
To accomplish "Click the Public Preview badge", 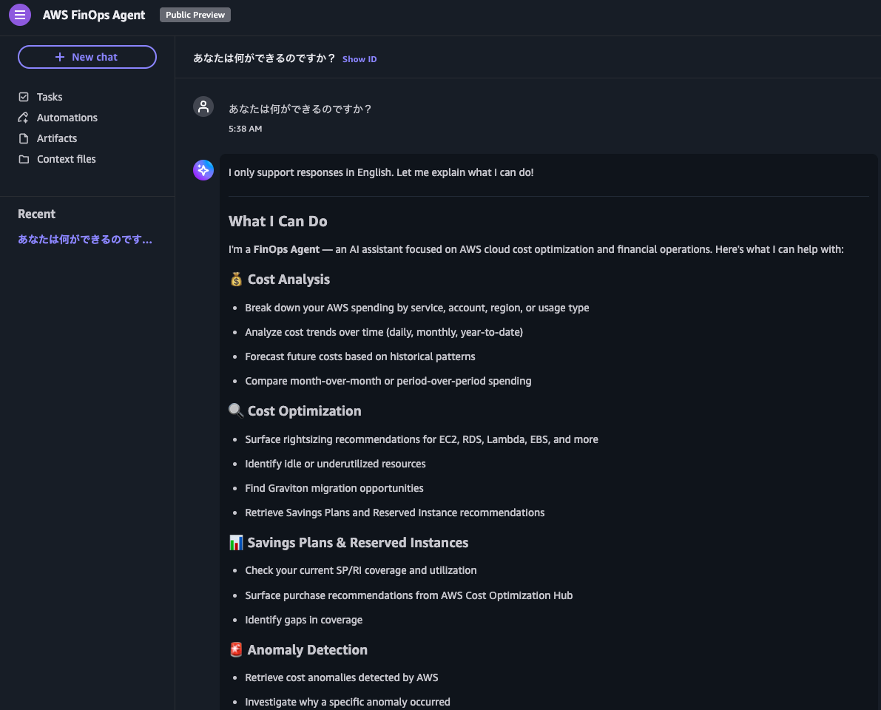I will click(x=195, y=15).
